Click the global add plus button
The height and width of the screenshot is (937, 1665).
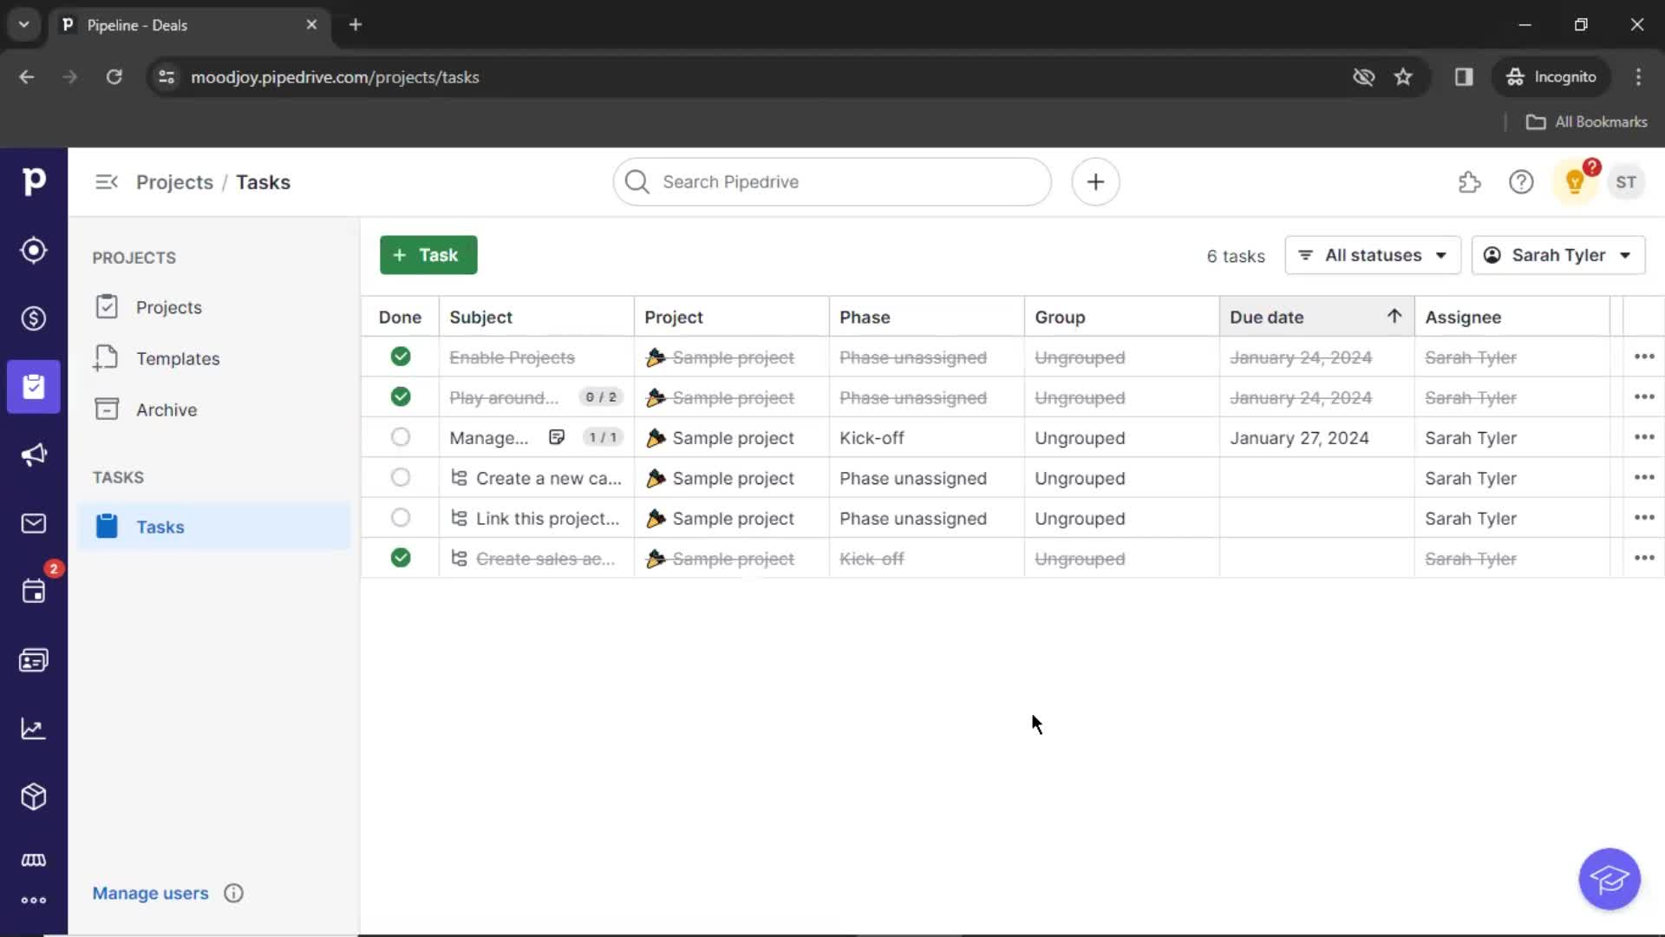click(1094, 182)
